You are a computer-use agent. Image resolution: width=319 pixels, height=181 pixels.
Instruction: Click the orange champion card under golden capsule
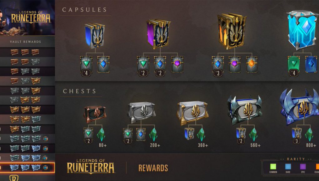(252, 64)
